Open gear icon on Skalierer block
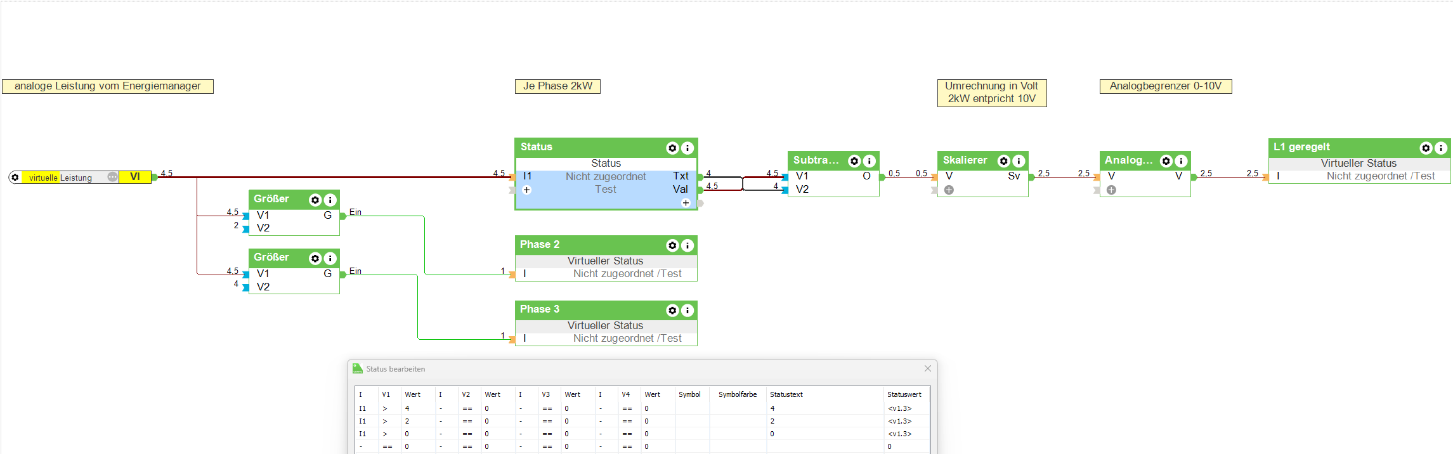The image size is (1453, 454). click(x=1003, y=161)
